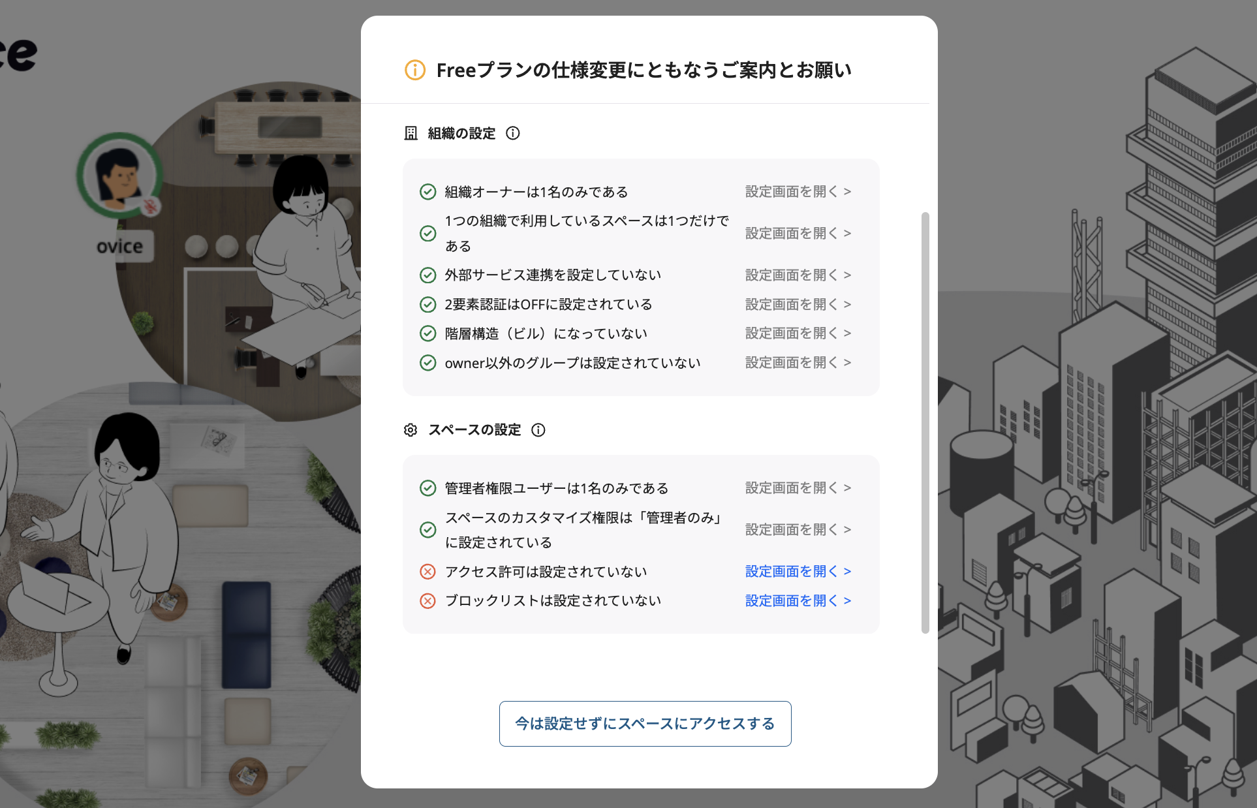Click the text アクセス許可は設定されていない

coord(546,572)
